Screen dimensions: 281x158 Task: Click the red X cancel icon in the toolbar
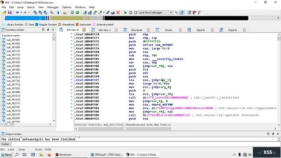click(x=118, y=13)
